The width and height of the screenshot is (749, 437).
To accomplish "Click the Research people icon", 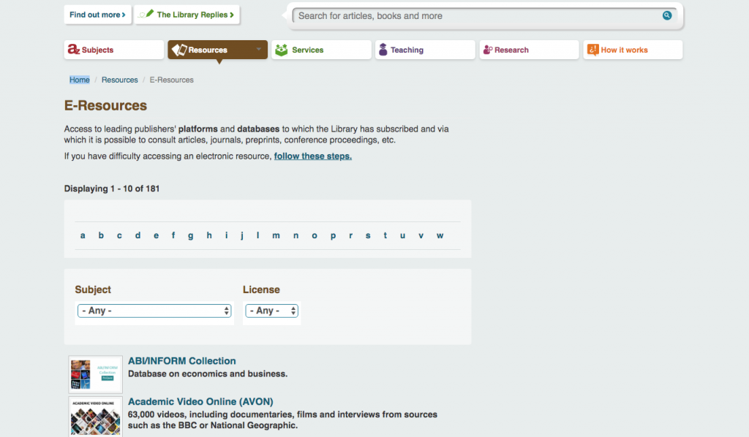I will [x=487, y=50].
